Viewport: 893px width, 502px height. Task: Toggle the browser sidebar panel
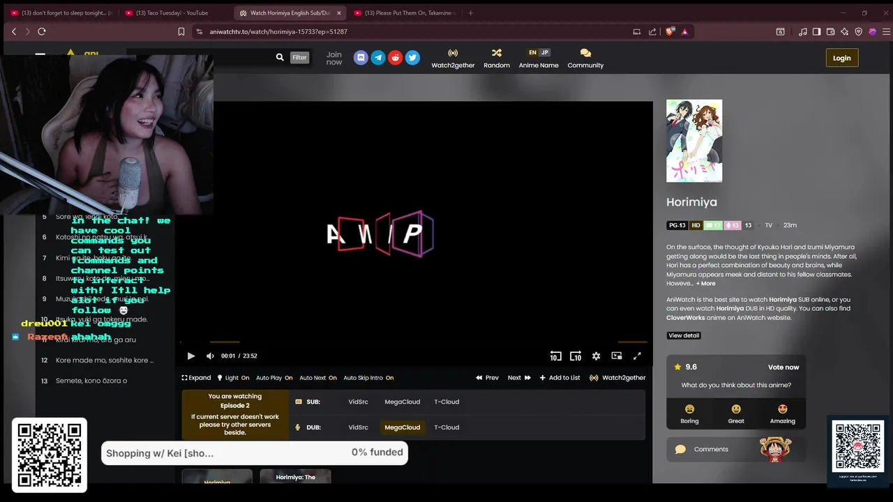817,31
